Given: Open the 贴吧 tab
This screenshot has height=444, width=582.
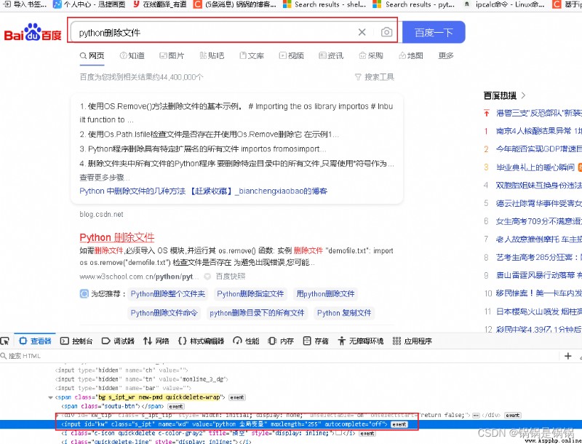Looking at the screenshot, I should (x=212, y=56).
